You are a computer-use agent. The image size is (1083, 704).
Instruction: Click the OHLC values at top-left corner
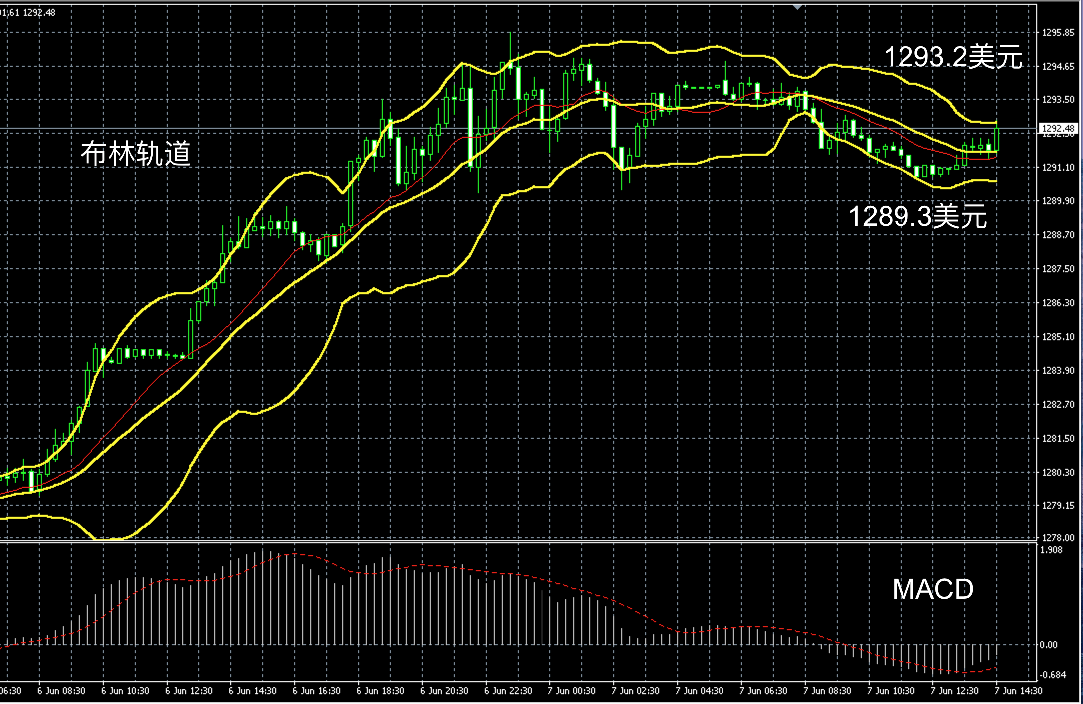click(x=28, y=12)
